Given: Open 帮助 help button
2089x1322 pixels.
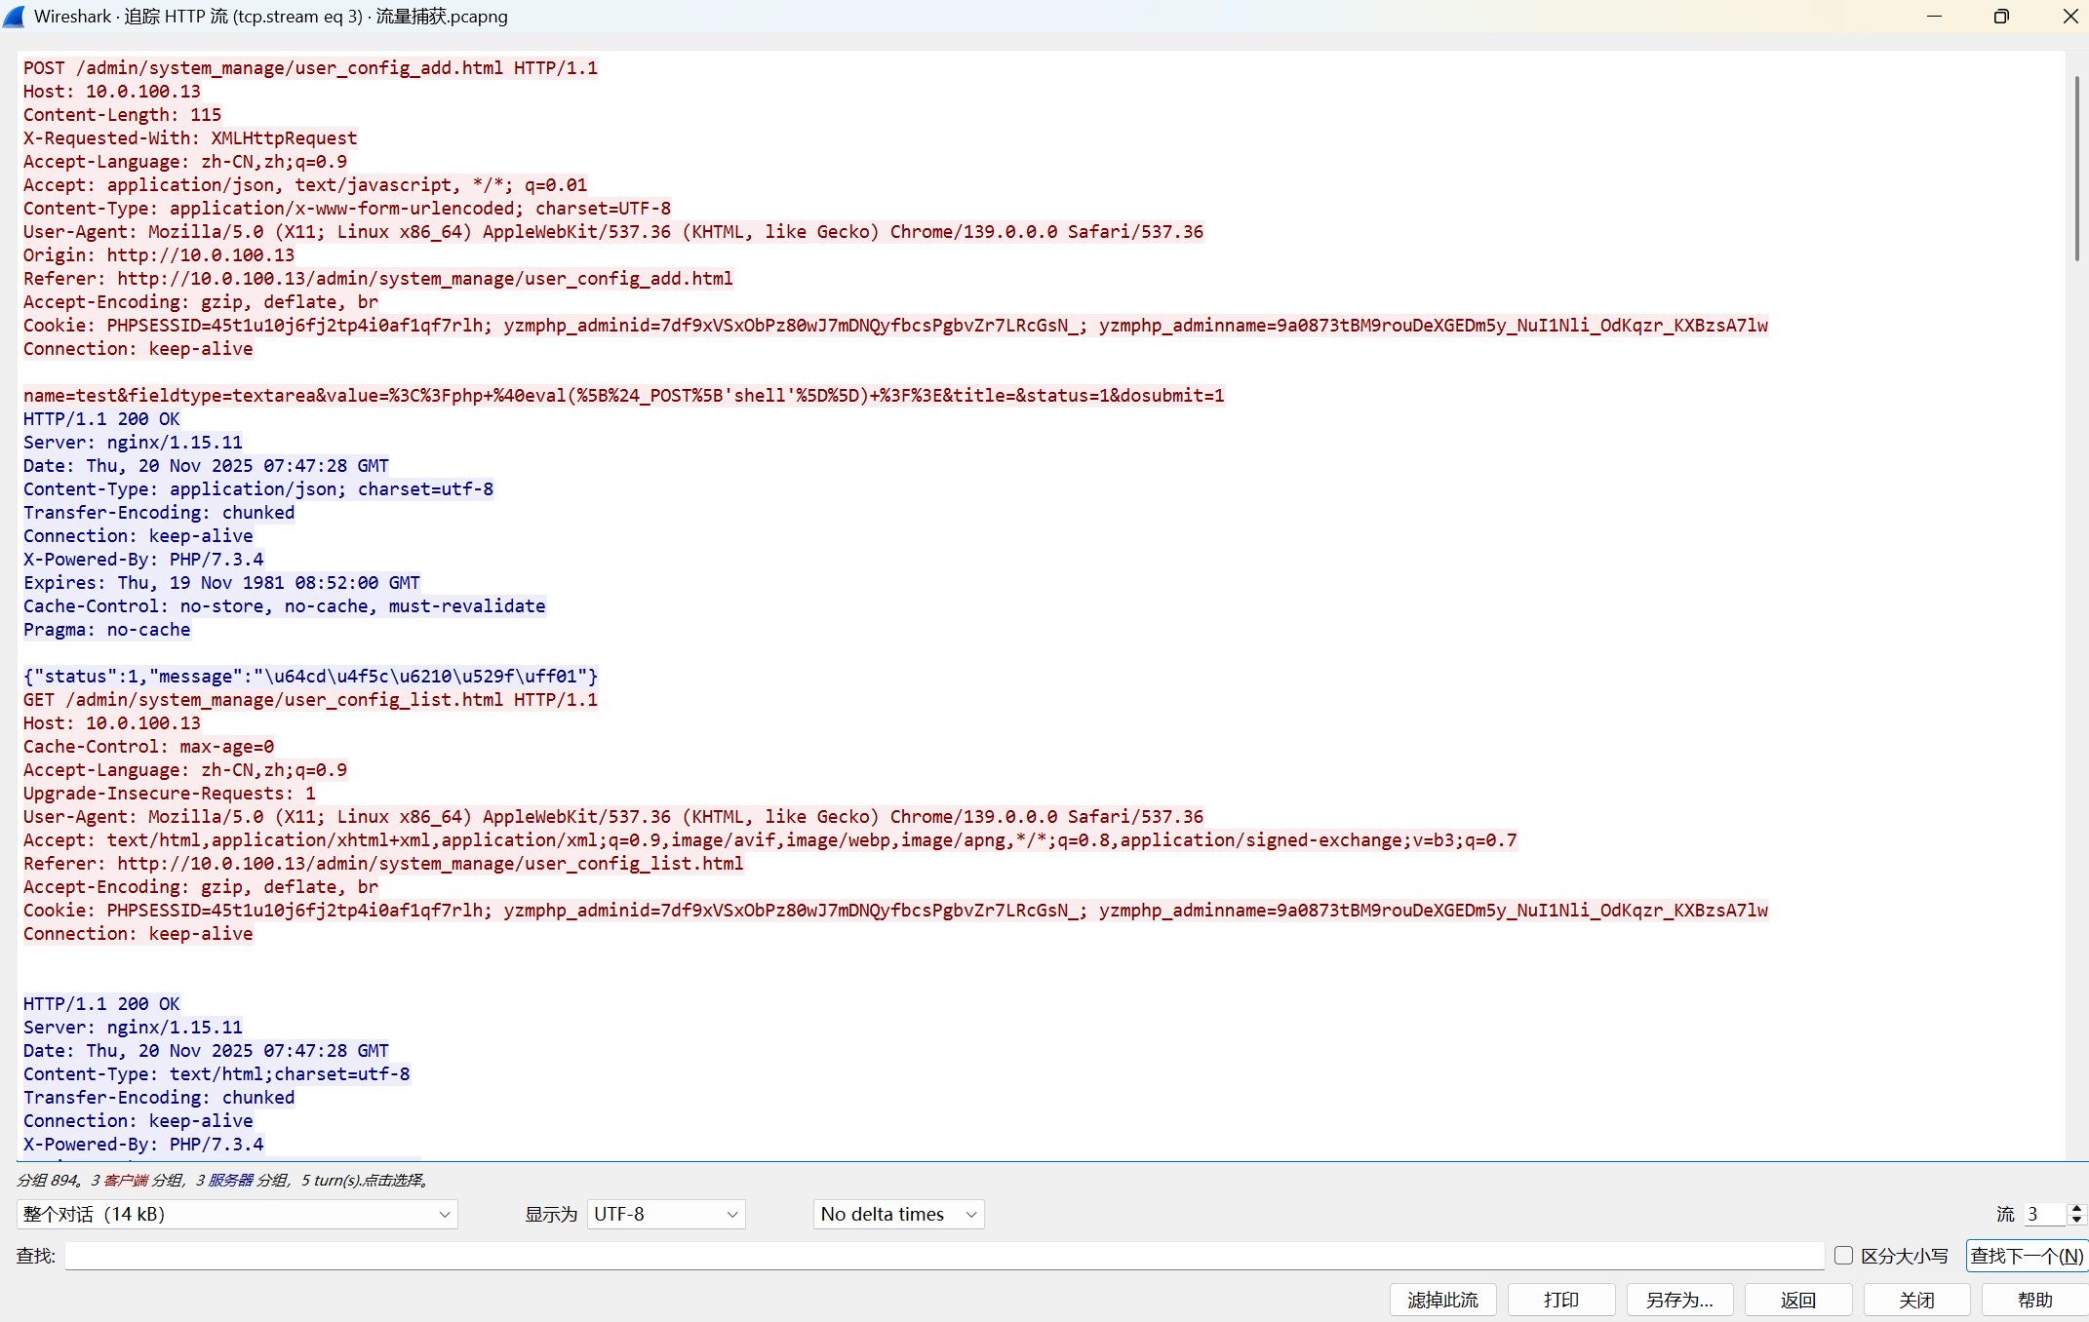Looking at the screenshot, I should tap(2034, 1300).
